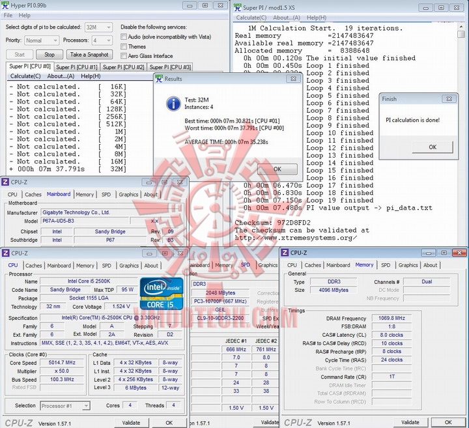Open the digits of pi 32M dropdown

click(99, 27)
